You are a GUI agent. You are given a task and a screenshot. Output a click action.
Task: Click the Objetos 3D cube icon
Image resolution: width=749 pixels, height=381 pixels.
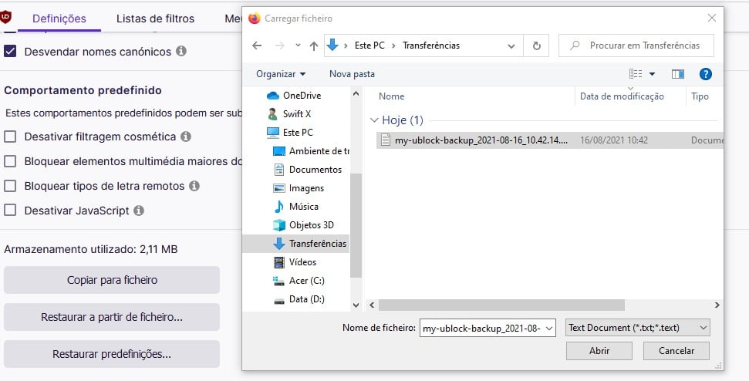(x=279, y=225)
